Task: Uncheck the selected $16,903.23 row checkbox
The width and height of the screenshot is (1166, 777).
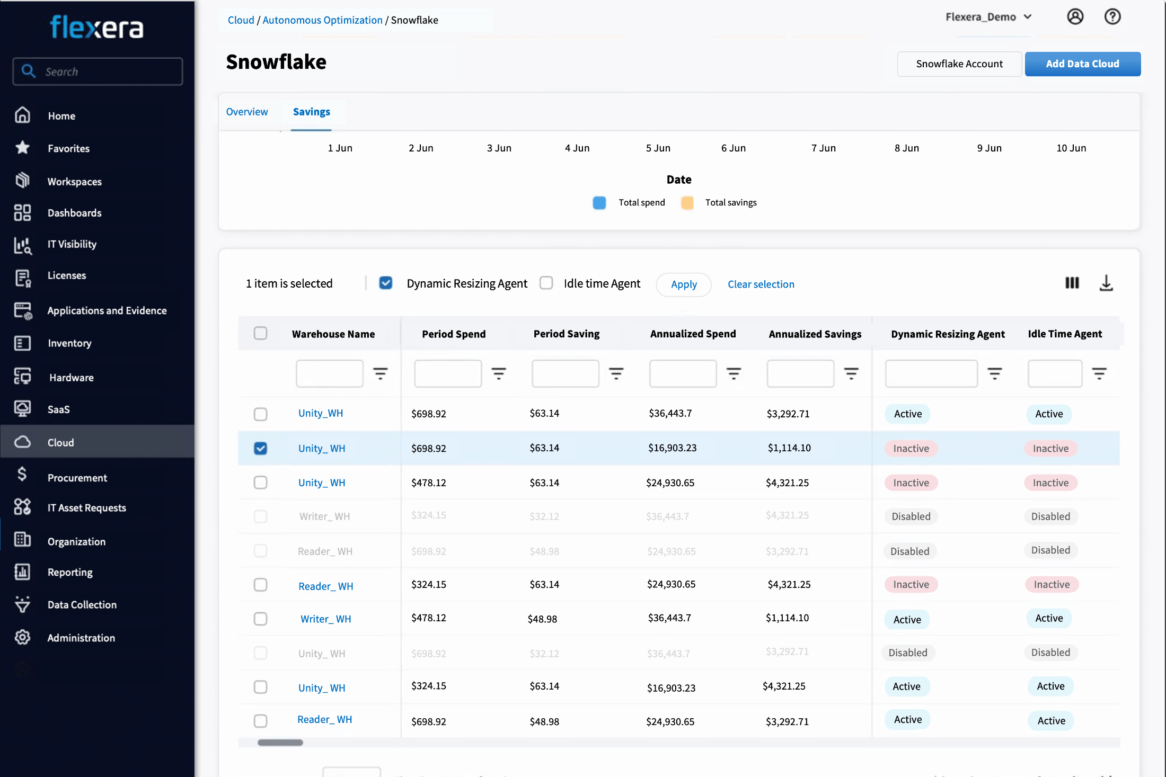Action: pyautogui.click(x=260, y=448)
